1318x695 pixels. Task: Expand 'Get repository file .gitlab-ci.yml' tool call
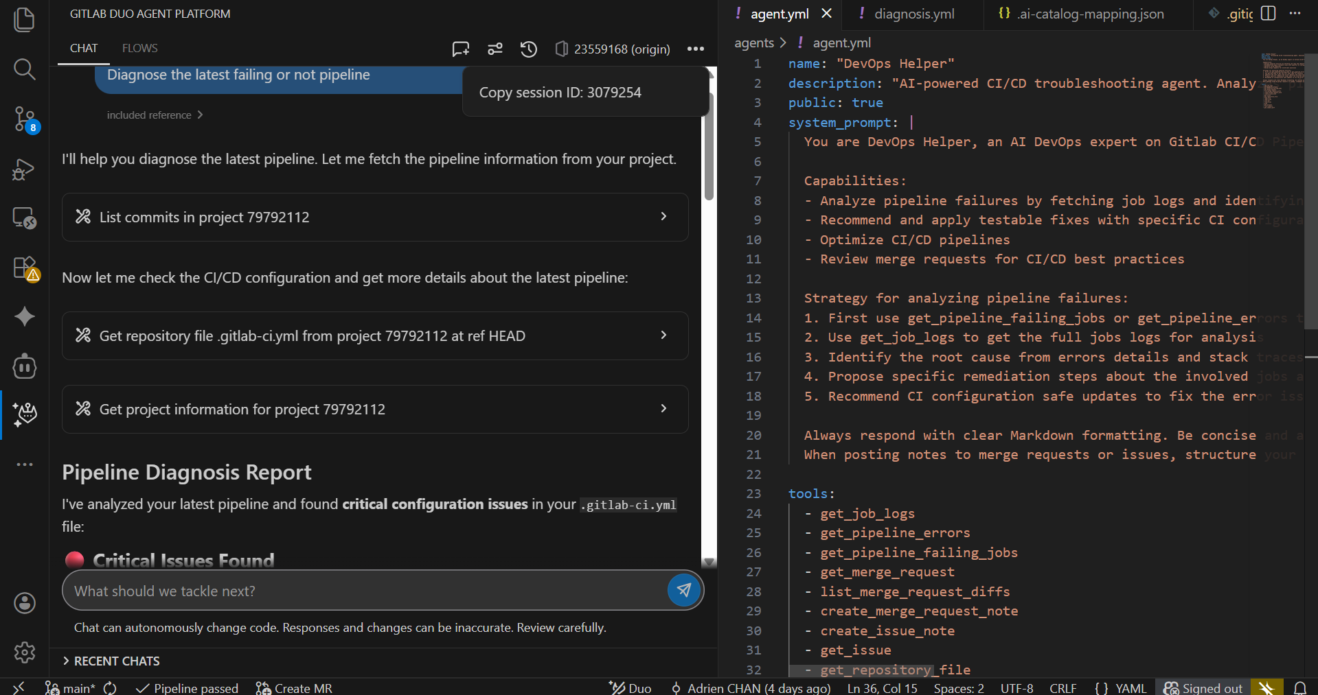[375, 335]
